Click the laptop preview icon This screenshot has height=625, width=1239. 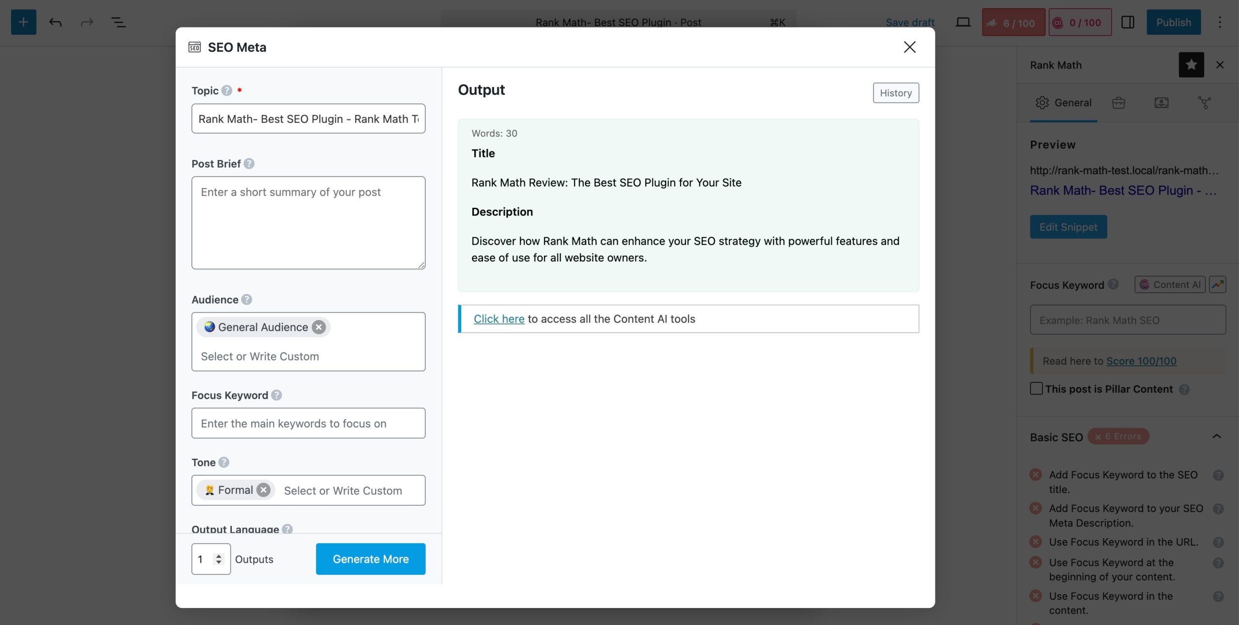pyautogui.click(x=963, y=22)
